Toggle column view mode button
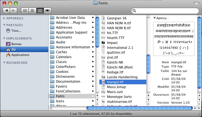Viewport: 202px width, 117px height. coord(40,11)
